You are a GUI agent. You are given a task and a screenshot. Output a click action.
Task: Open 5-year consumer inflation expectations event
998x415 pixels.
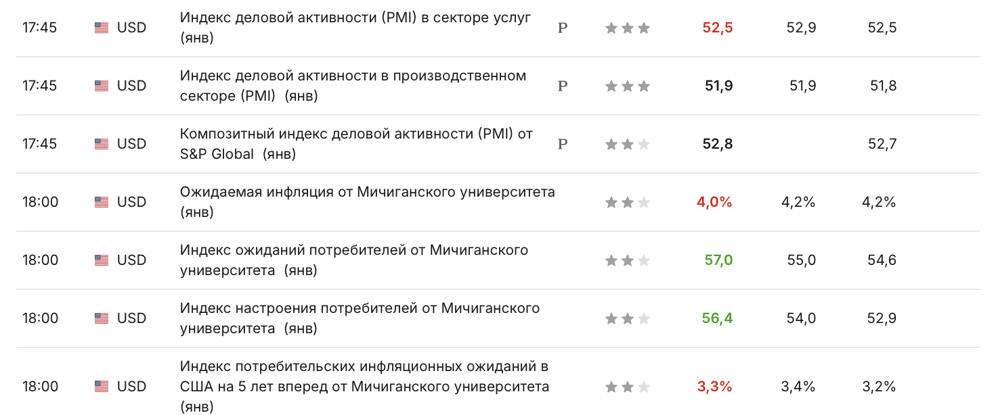coord(365,387)
